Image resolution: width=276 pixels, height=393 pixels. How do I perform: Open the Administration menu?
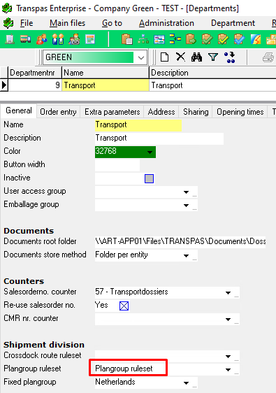coord(166,23)
